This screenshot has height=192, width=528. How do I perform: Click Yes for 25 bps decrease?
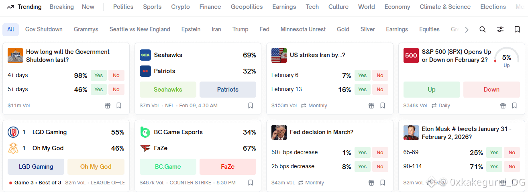click(362, 167)
